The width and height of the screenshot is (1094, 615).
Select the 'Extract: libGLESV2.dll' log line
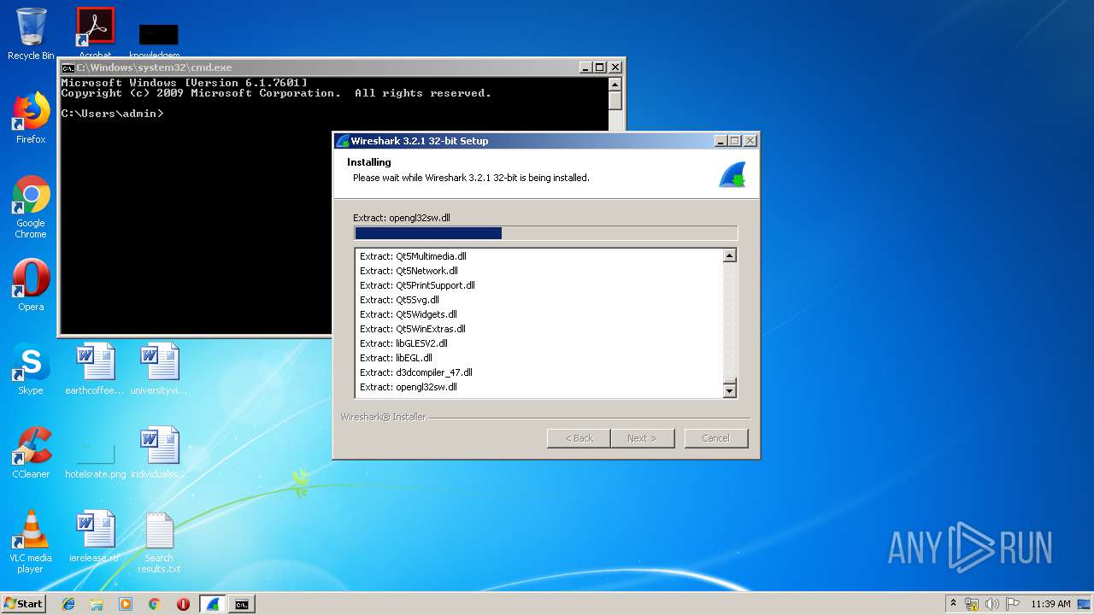point(403,343)
